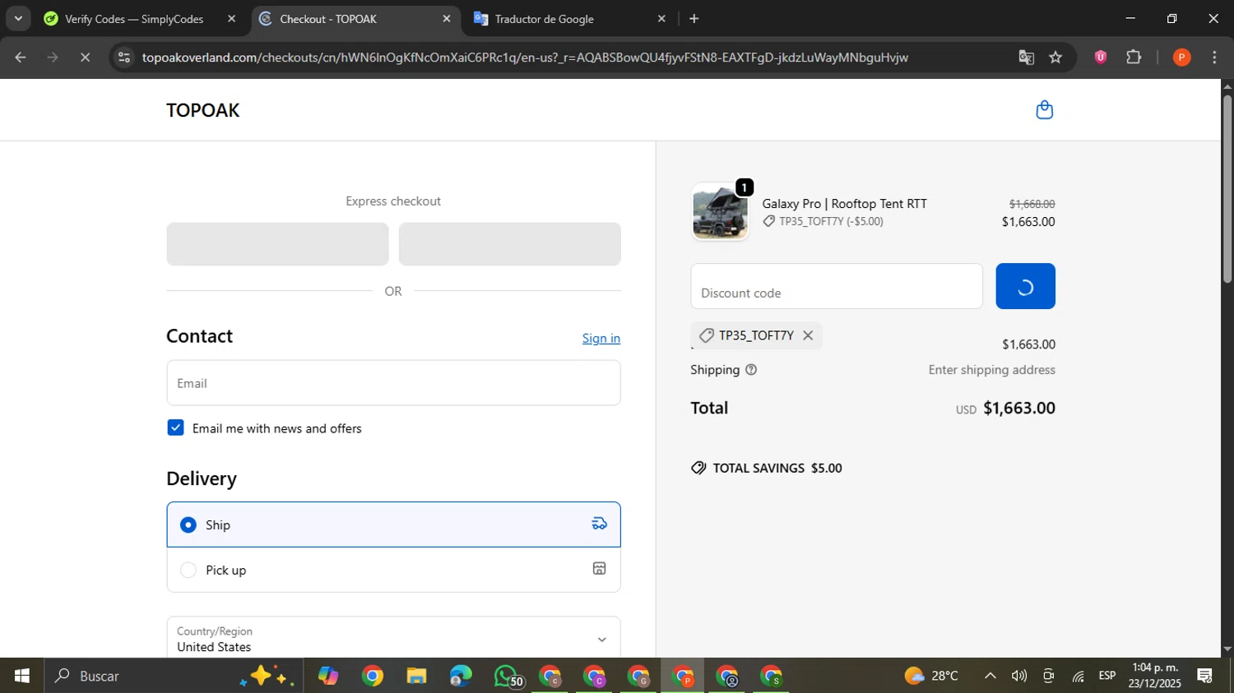Show hidden system tray icons

tap(990, 676)
